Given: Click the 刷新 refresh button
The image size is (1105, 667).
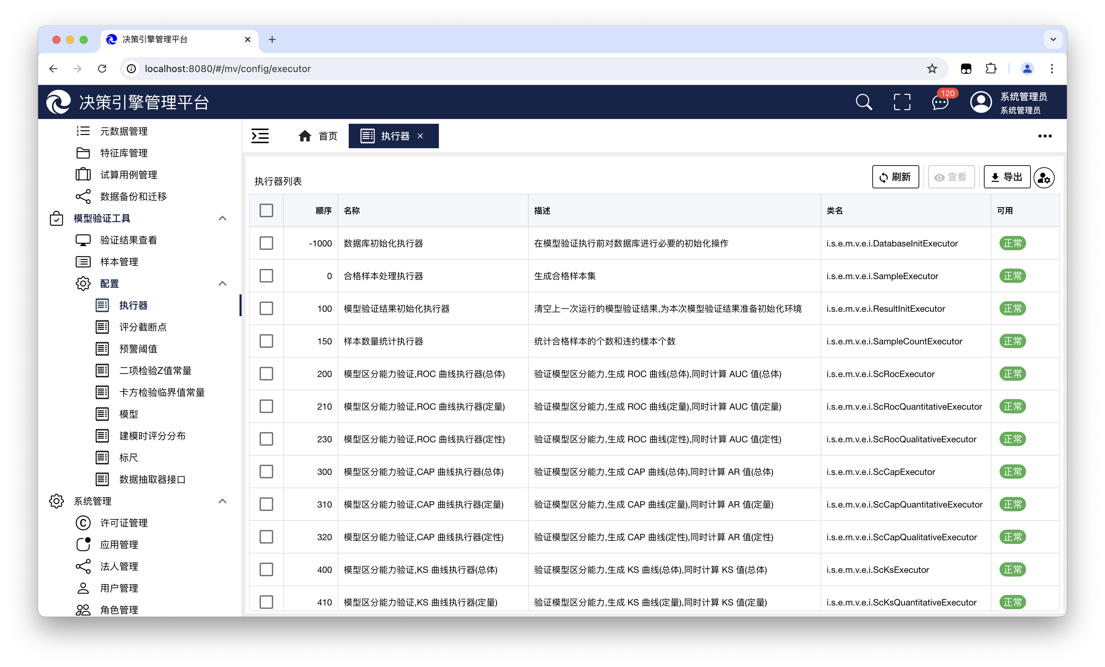Looking at the screenshot, I should point(895,177).
